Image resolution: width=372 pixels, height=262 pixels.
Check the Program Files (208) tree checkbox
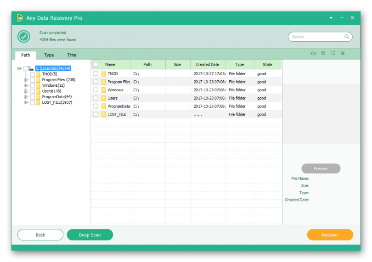(33, 80)
